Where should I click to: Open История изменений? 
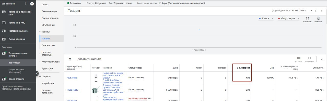pos(48,91)
